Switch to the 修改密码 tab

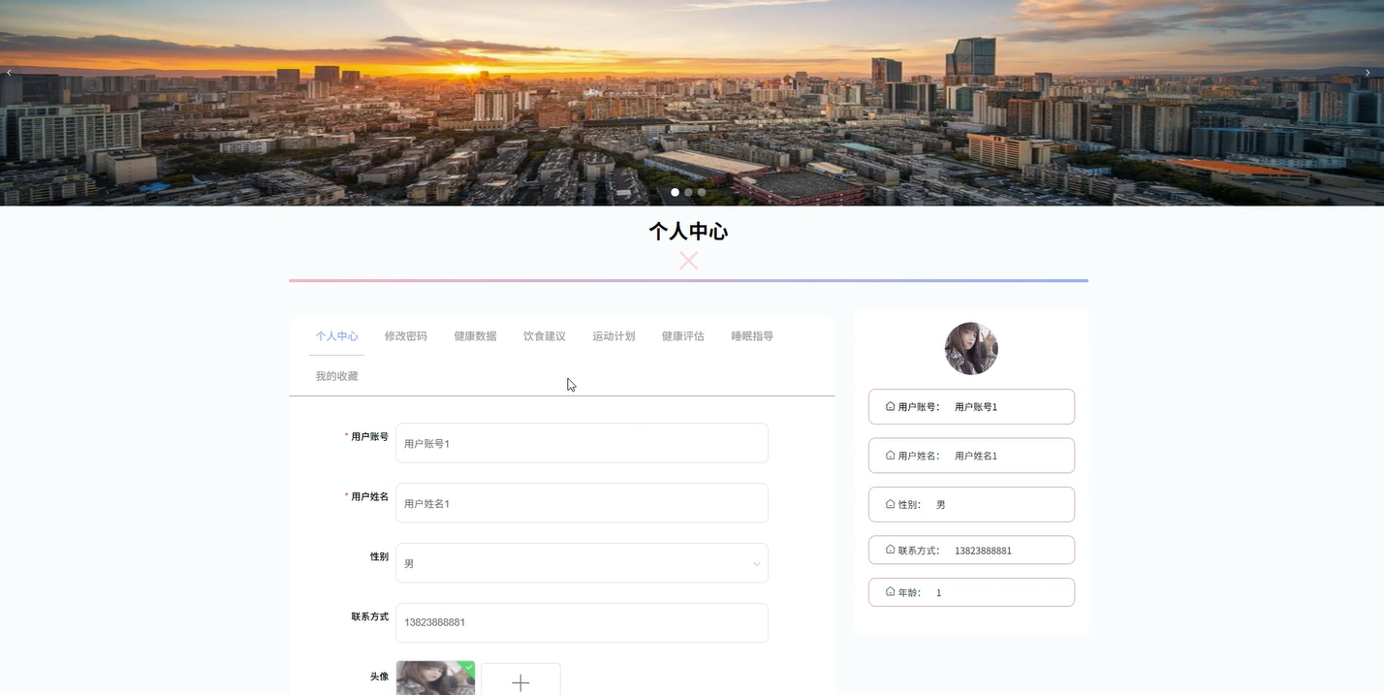coord(405,335)
